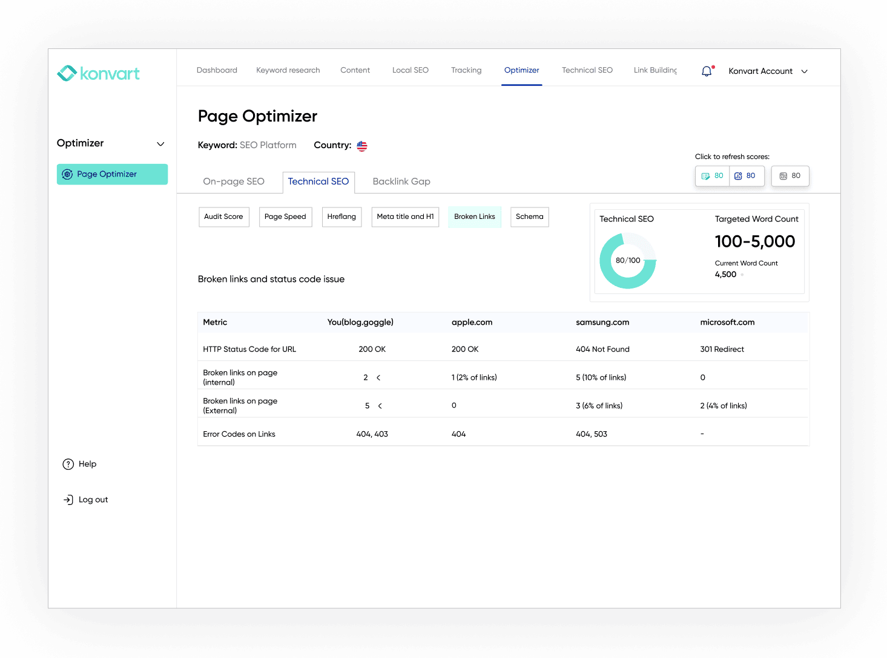Click the Konvart logo

98,73
